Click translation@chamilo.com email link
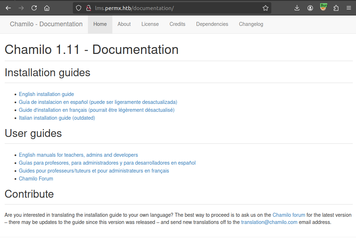 click(x=269, y=222)
